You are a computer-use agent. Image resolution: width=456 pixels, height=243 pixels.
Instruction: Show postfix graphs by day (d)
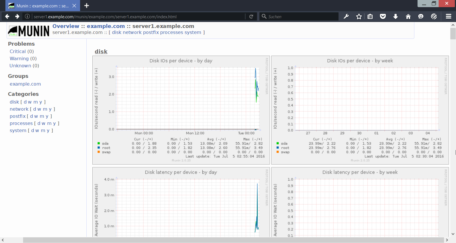tap(32, 116)
